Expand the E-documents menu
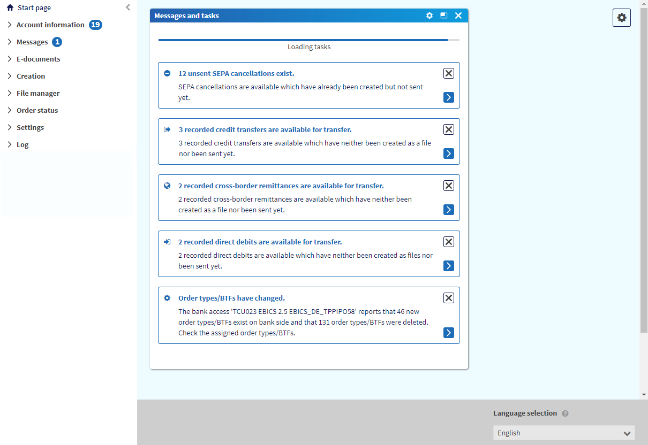 (38, 59)
